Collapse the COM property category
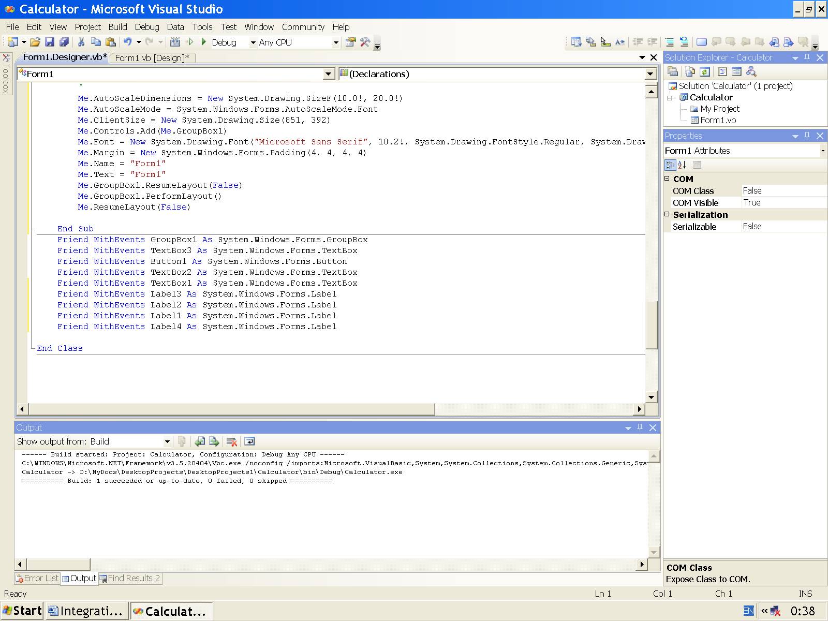This screenshot has width=828, height=621. 667,179
